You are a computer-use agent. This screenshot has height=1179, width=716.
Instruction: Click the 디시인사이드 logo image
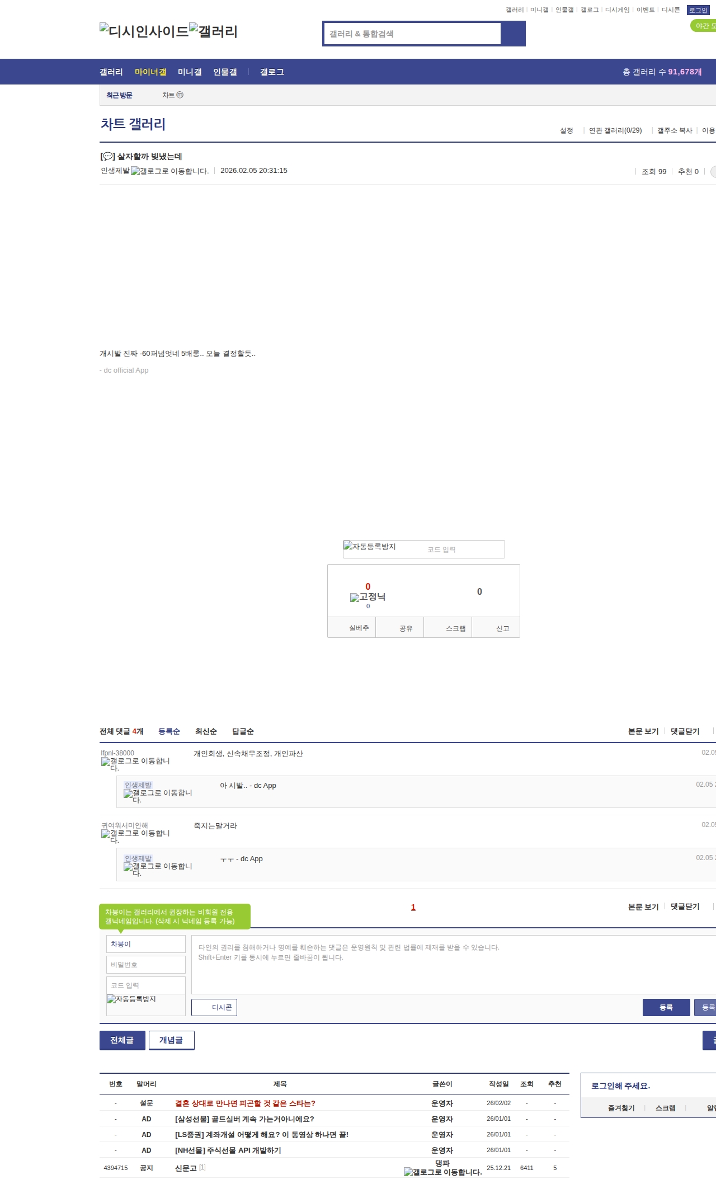pyautogui.click(x=144, y=31)
